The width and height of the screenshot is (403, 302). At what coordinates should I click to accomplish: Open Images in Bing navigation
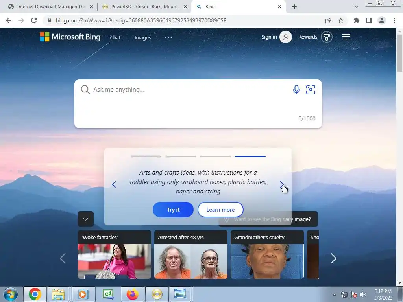(142, 37)
